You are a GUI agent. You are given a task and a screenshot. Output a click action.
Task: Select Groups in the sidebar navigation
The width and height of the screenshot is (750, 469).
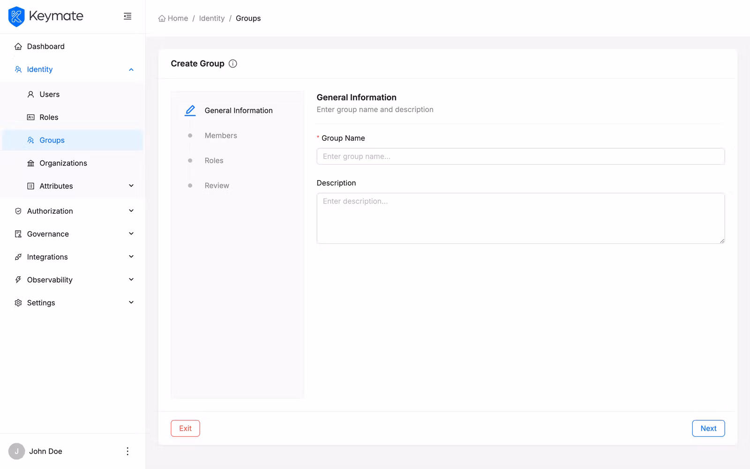coord(52,140)
